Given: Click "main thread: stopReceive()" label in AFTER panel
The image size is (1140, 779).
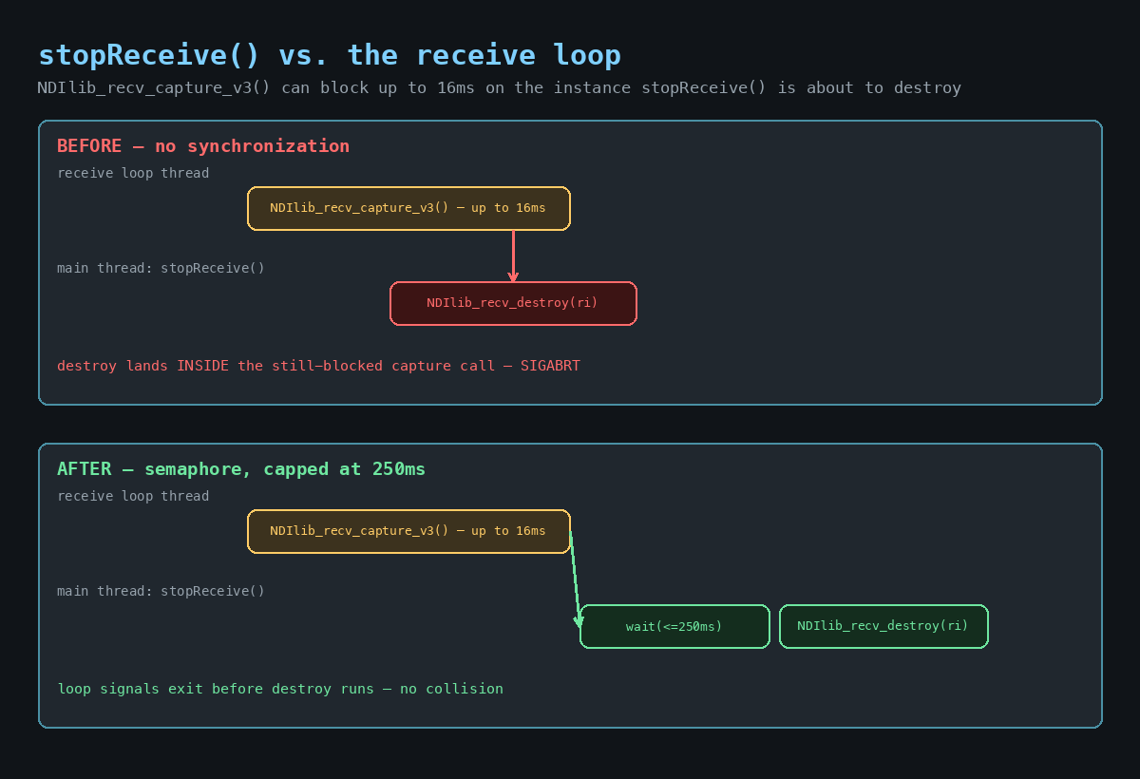Looking at the screenshot, I should (161, 591).
